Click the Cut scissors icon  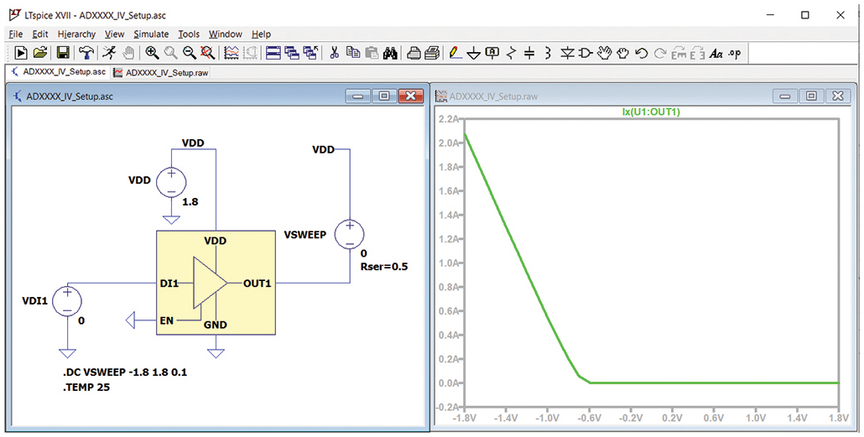click(334, 53)
